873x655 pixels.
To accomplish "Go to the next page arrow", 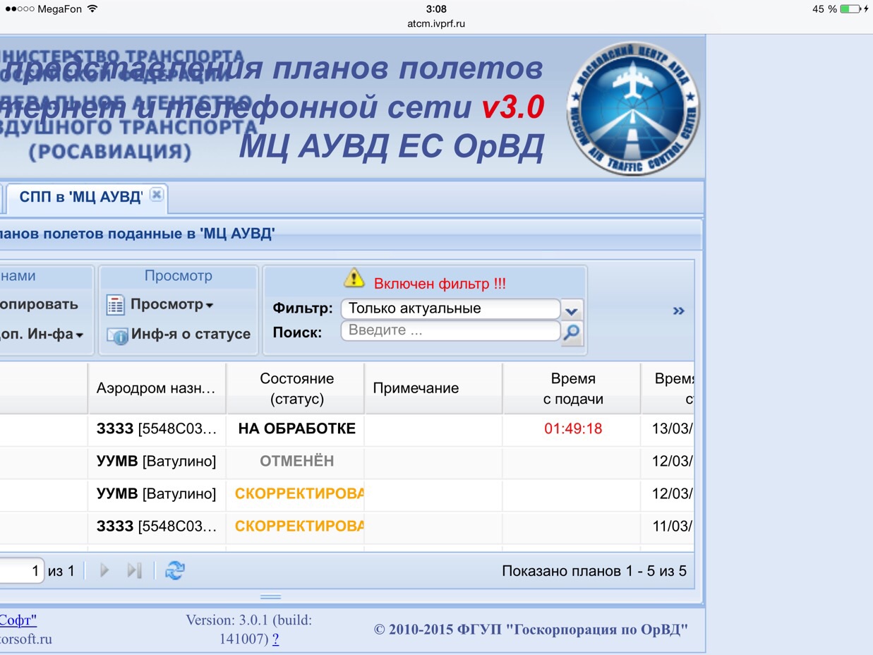I will point(104,570).
